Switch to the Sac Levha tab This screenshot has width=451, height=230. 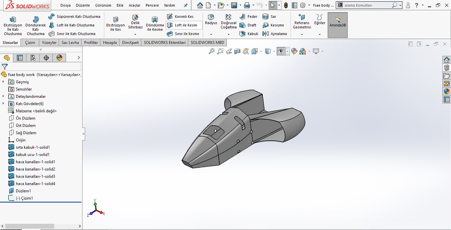(x=70, y=43)
